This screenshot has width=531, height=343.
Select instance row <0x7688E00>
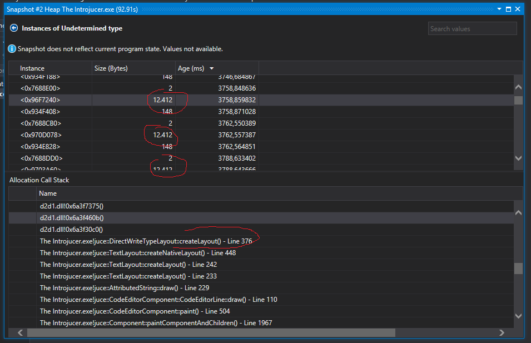click(x=261, y=88)
